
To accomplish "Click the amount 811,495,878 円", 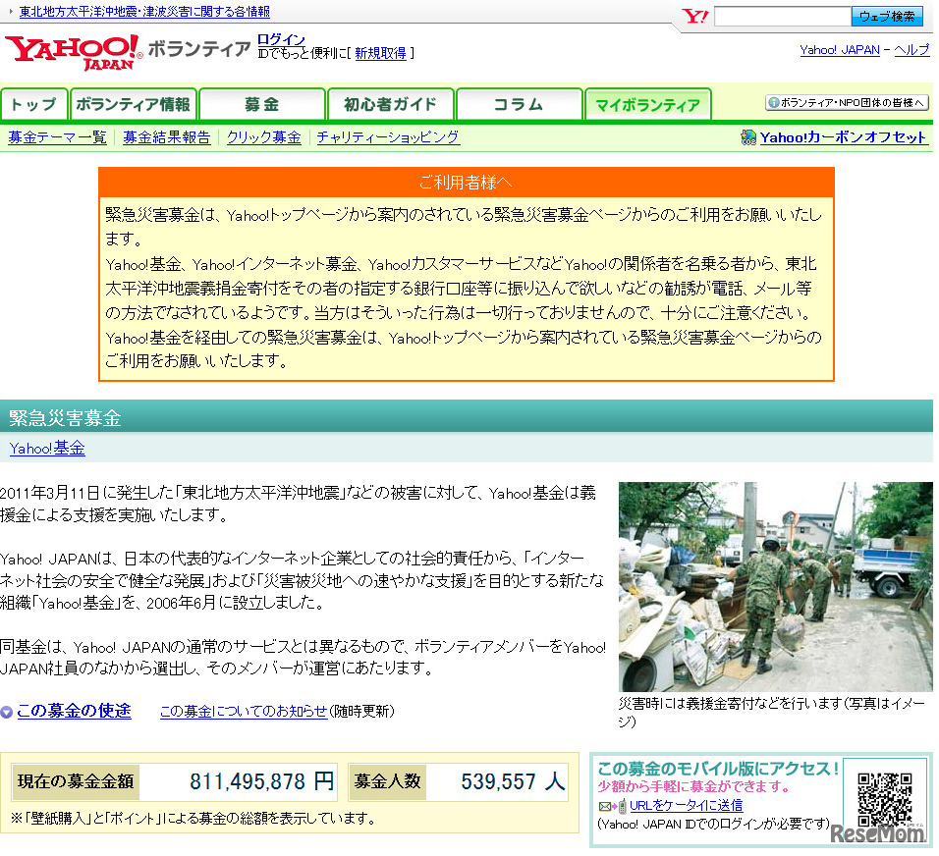I will click(x=261, y=781).
